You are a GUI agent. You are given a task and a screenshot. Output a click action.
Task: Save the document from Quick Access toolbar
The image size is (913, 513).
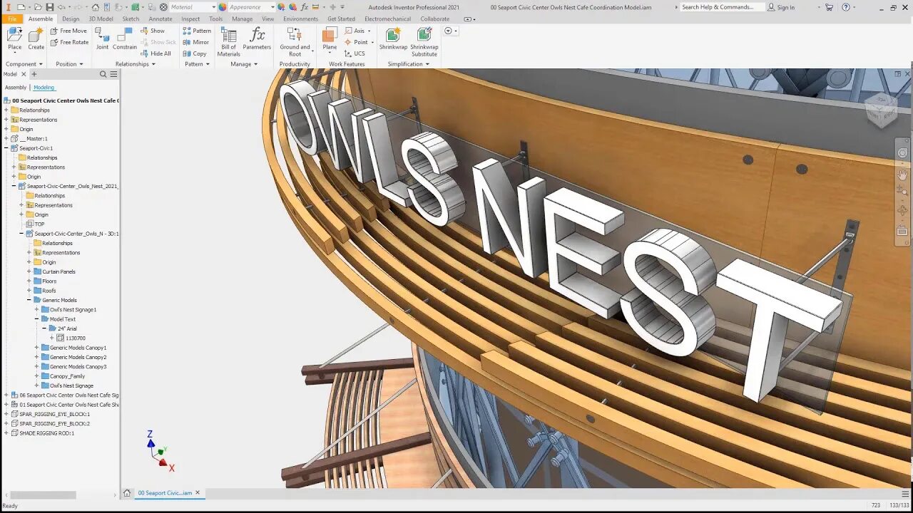49,7
